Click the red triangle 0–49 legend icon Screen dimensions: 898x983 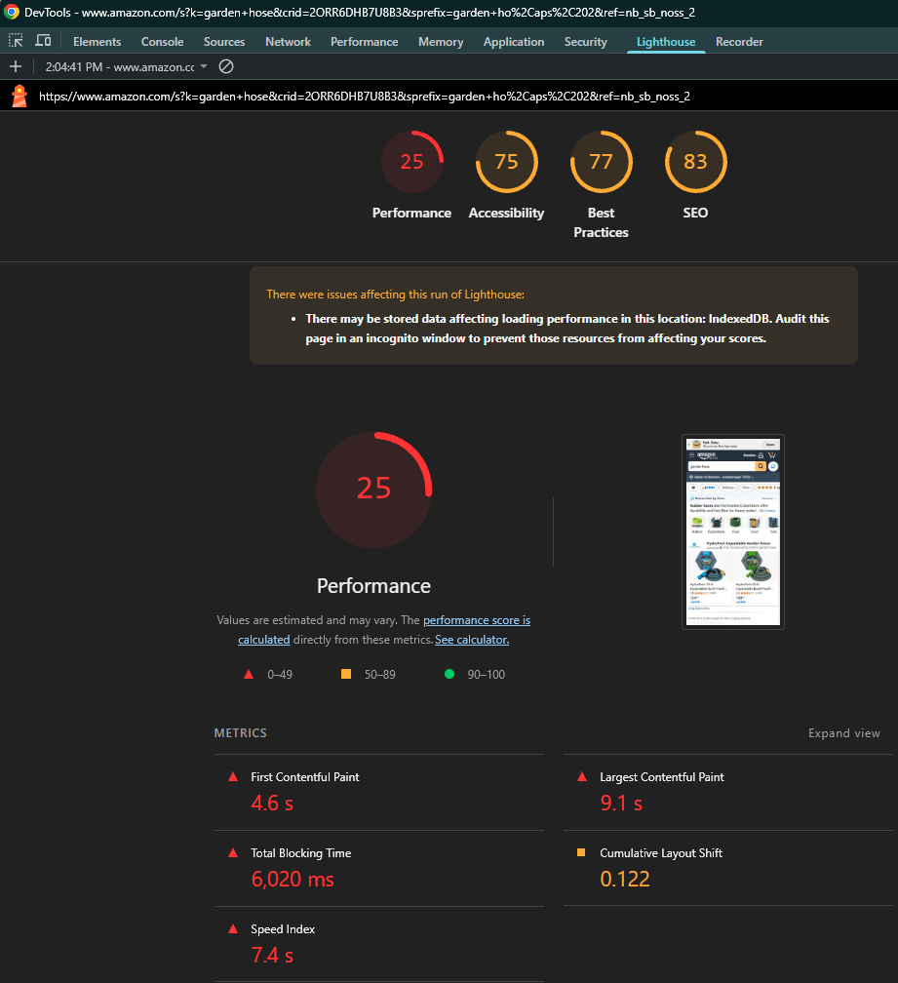click(x=249, y=675)
